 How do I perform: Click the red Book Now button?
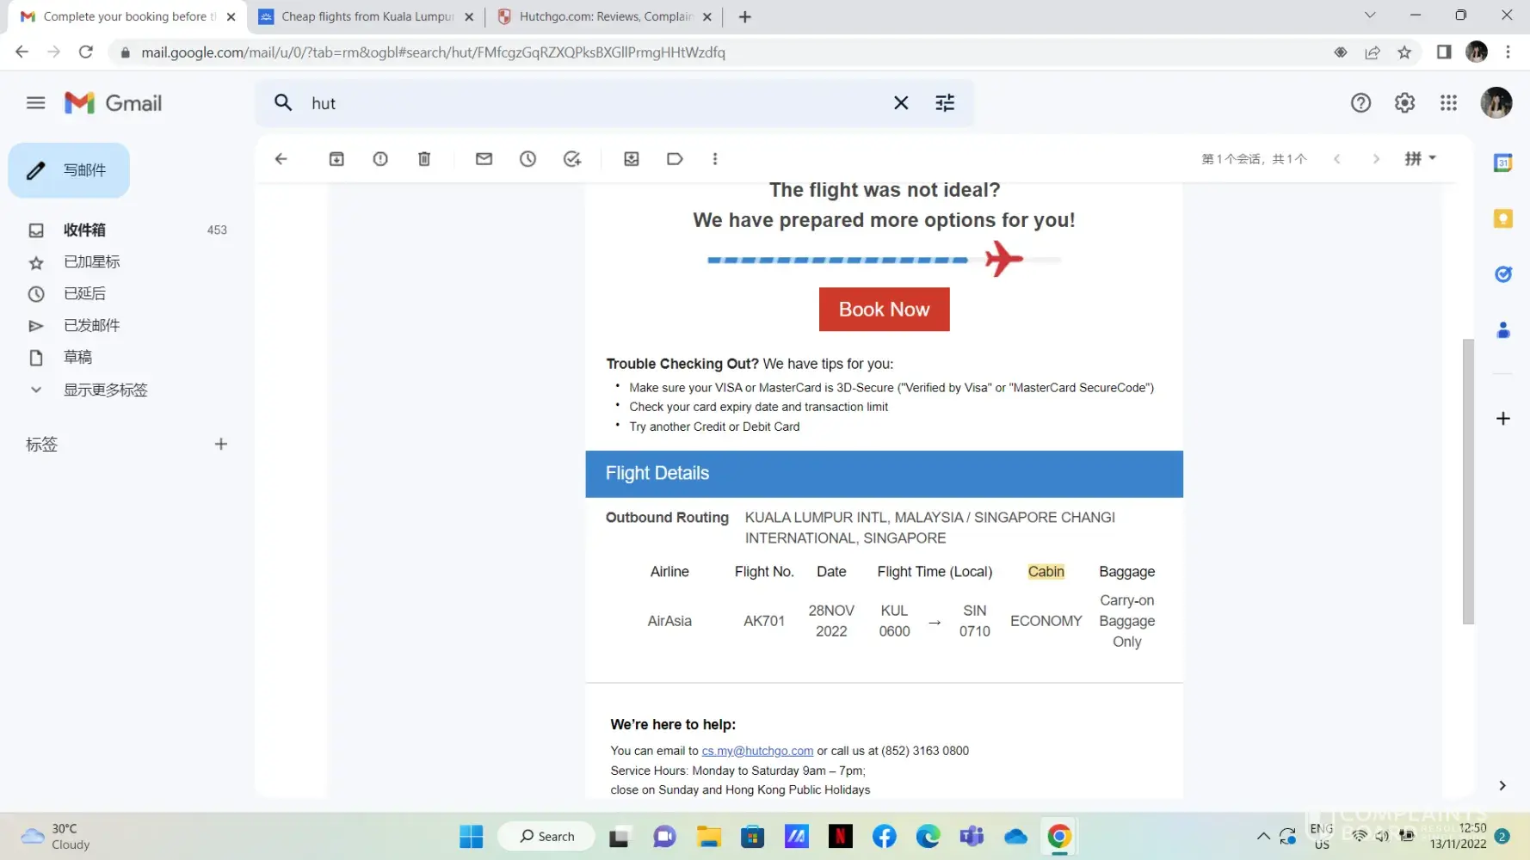tap(884, 310)
